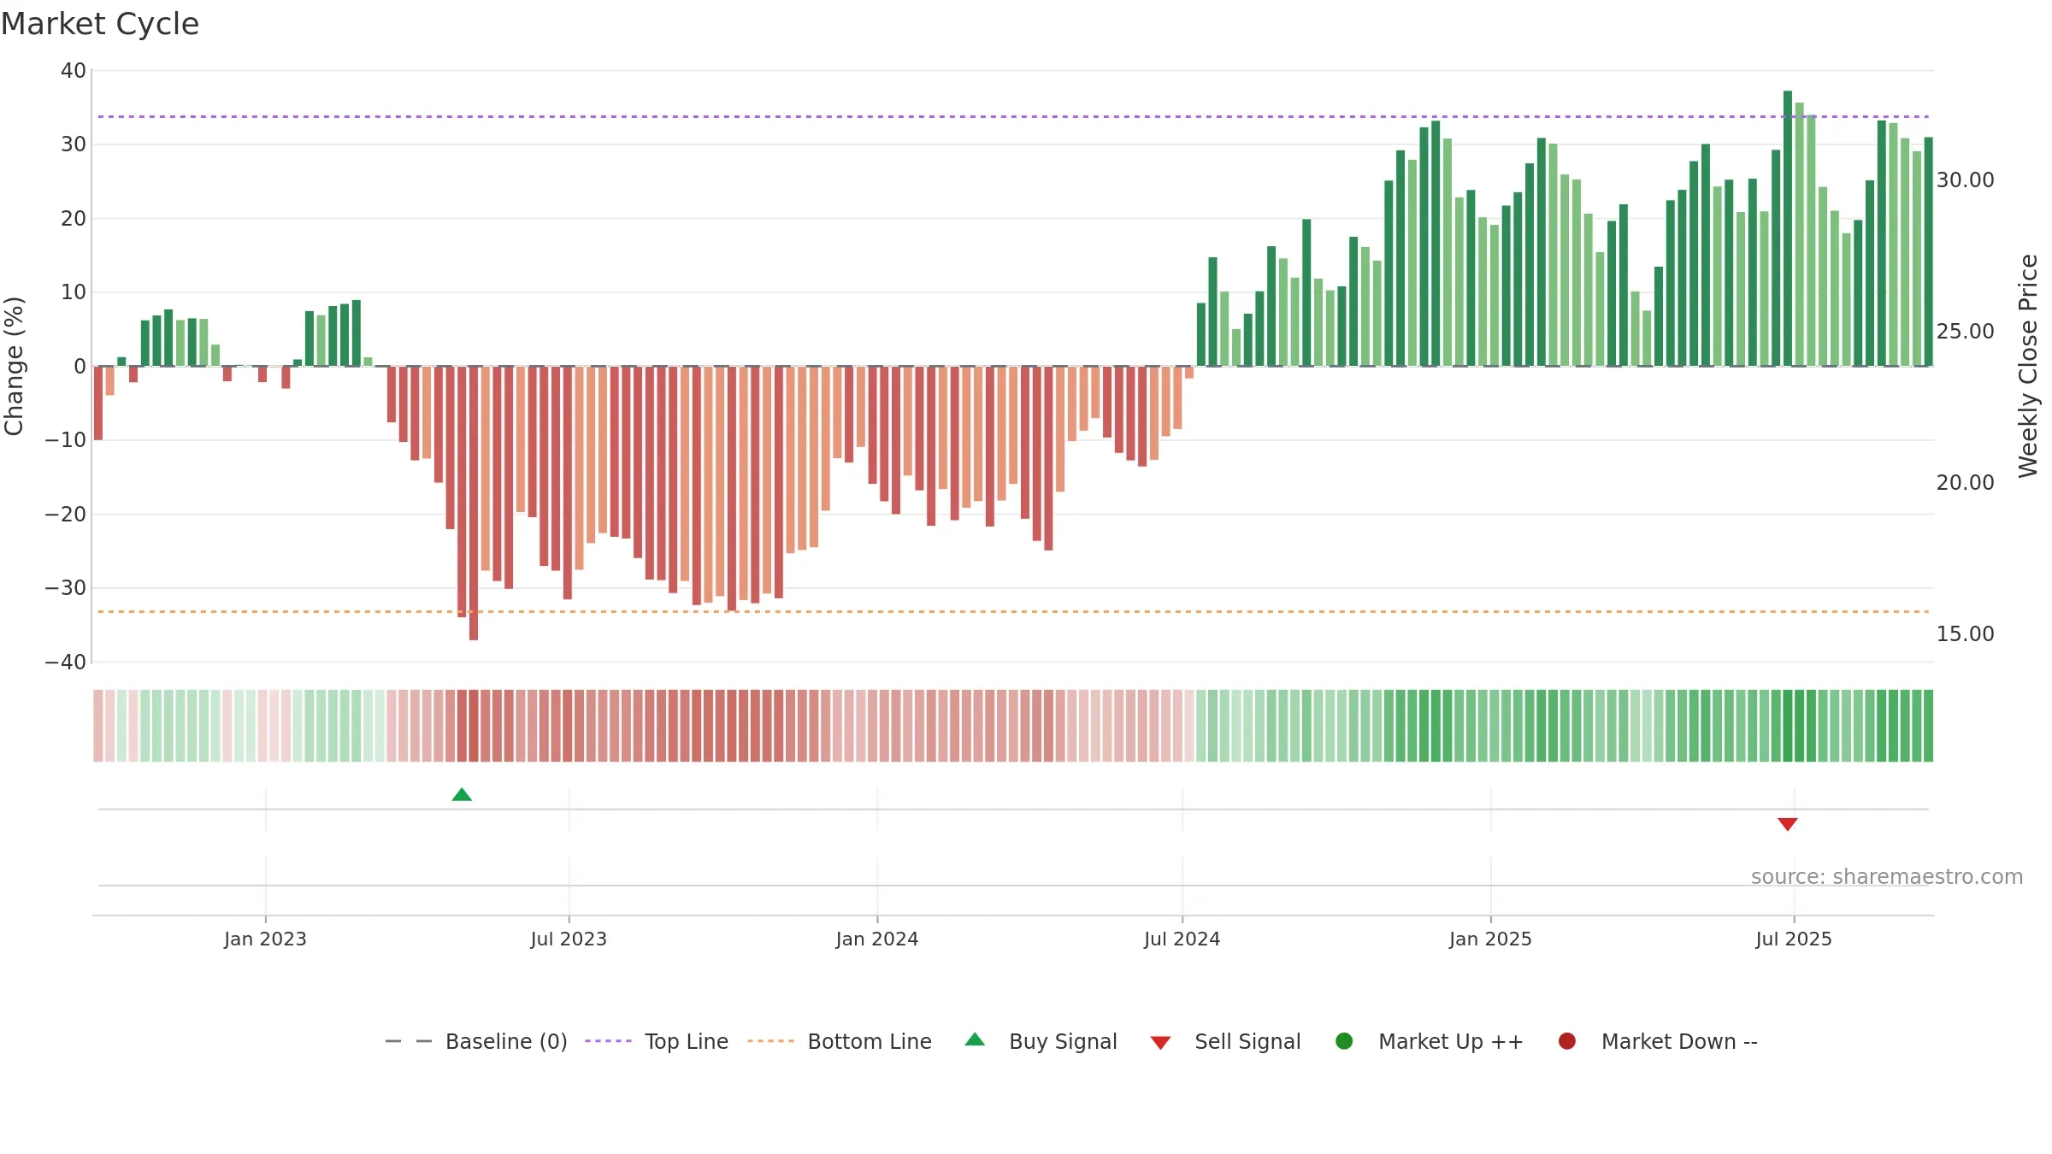Click the gray dashed baseline legend swatch
2052x1154 pixels.
pyautogui.click(x=409, y=1041)
